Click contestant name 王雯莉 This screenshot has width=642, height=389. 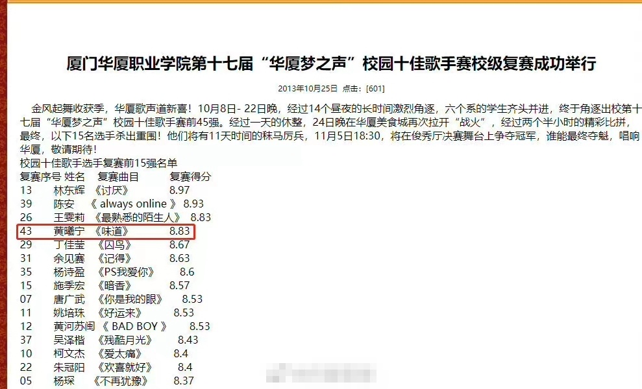pos(69,217)
